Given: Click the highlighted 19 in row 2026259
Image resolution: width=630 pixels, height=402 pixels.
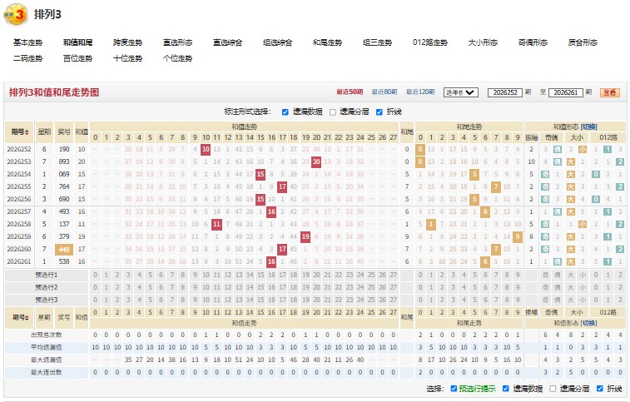Looking at the screenshot, I should pyautogui.click(x=305, y=236).
